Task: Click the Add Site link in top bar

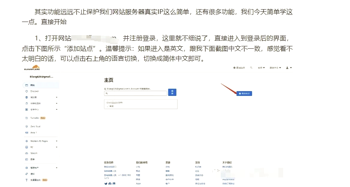Action: (239, 68)
